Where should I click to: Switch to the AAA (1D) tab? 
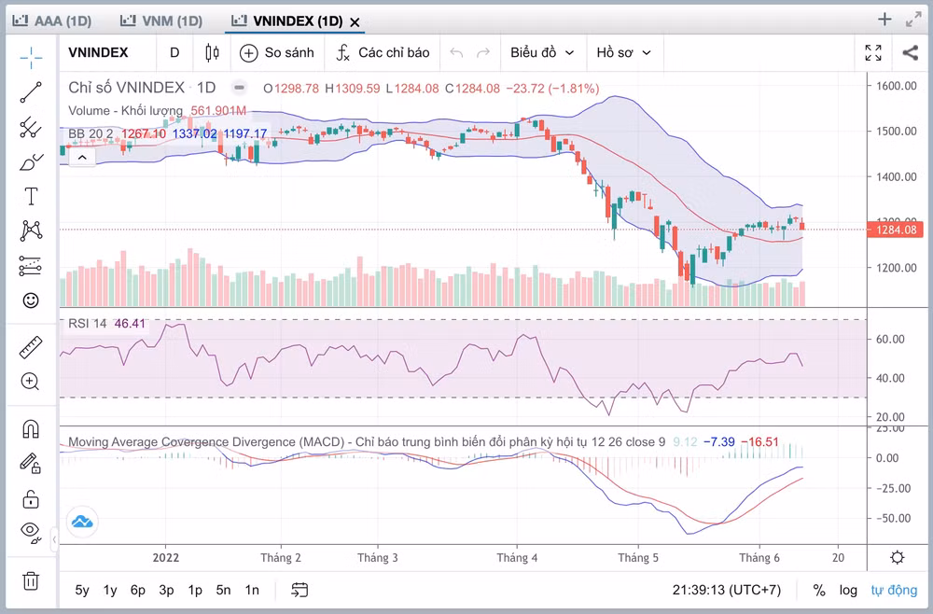[52, 21]
